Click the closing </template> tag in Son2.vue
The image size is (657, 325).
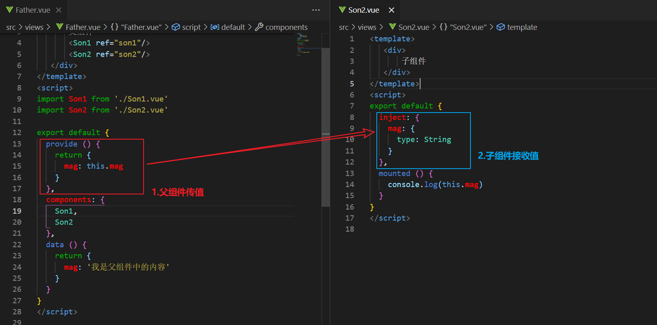pyautogui.click(x=394, y=84)
